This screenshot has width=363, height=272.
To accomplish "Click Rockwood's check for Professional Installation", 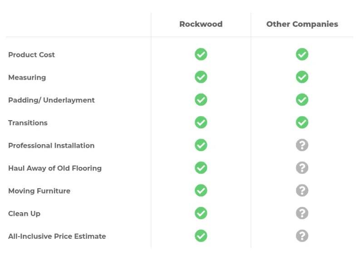I will 201,145.
